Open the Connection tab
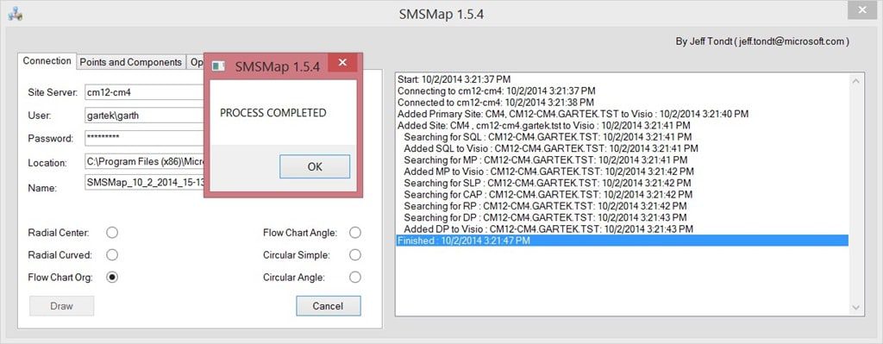Screen dimensions: 883x344 tap(47, 61)
